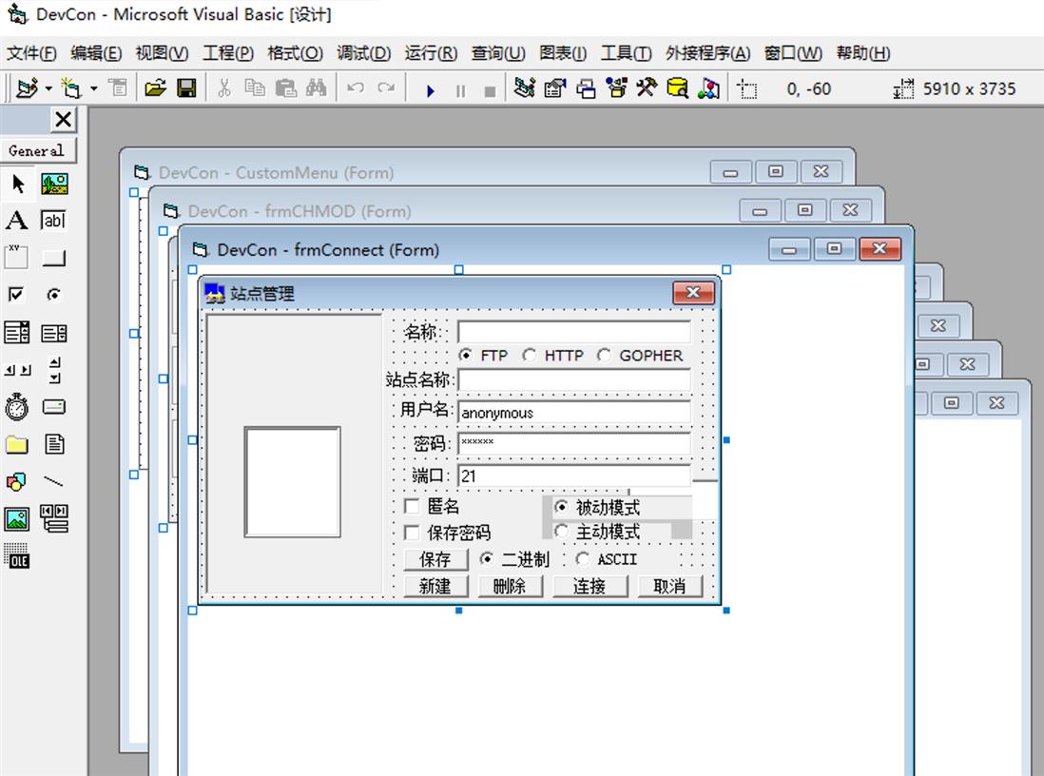
Task: Switch to the General toolbox tab
Action: tap(38, 150)
